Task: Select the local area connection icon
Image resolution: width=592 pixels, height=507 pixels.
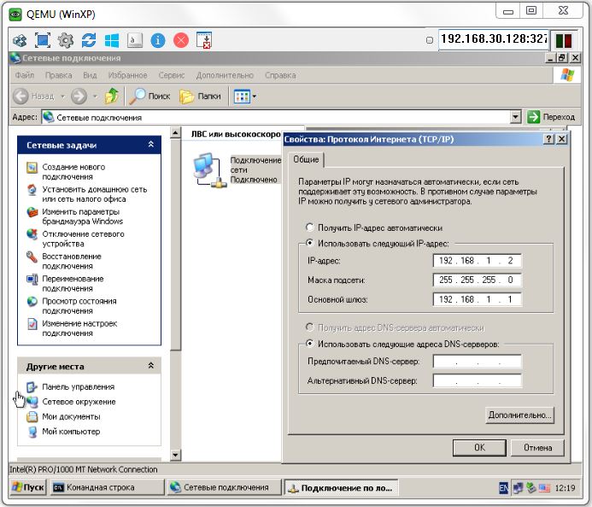Action: coord(209,170)
